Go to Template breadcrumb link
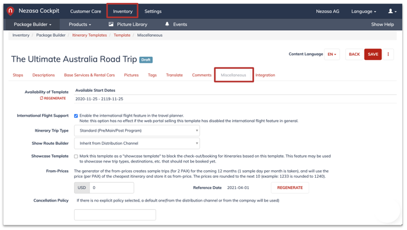 tap(122, 35)
